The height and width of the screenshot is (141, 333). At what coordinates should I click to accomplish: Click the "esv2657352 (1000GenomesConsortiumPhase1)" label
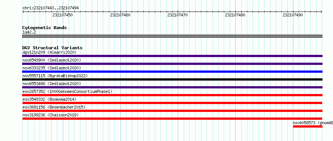click(67, 91)
